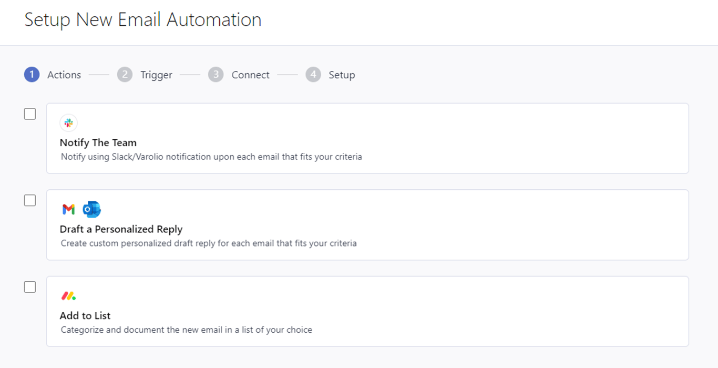
Task: Select the Notify The Team title
Action: (x=98, y=142)
